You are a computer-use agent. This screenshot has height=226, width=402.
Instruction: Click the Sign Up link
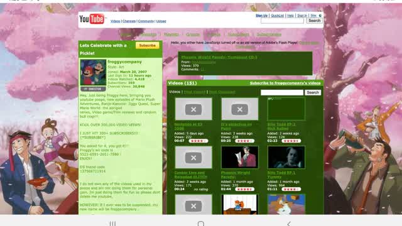261,16
